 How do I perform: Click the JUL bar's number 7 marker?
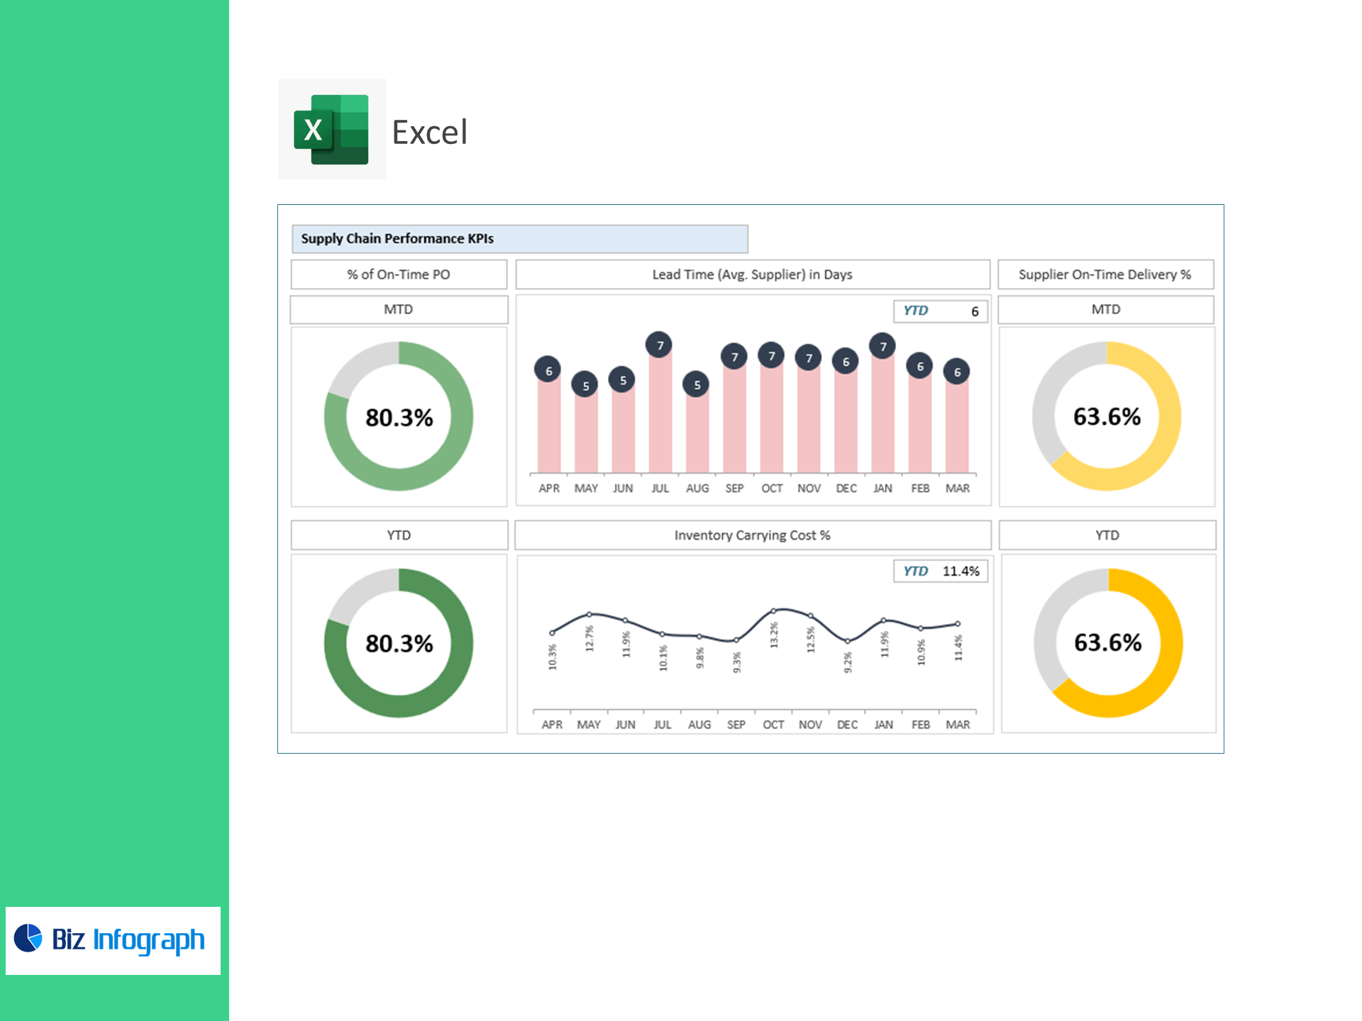point(660,345)
